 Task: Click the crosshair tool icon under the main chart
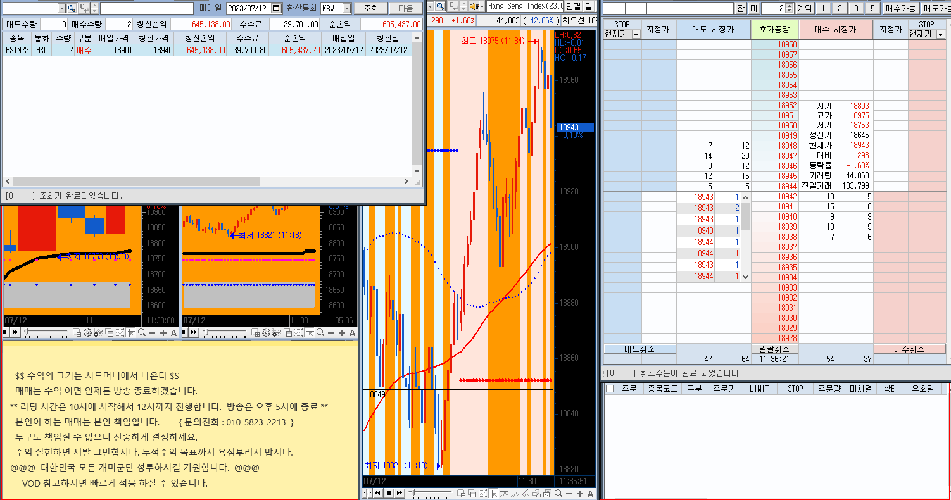494,493
